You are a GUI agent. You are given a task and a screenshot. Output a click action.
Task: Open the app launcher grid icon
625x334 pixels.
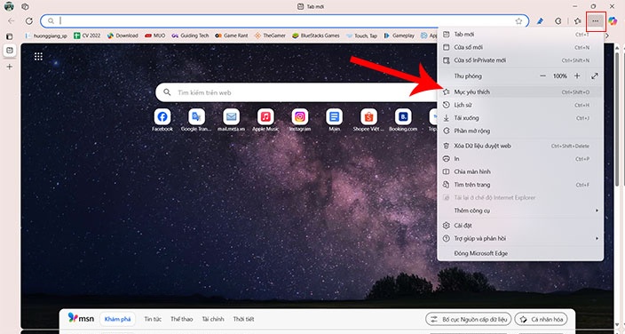[38, 56]
